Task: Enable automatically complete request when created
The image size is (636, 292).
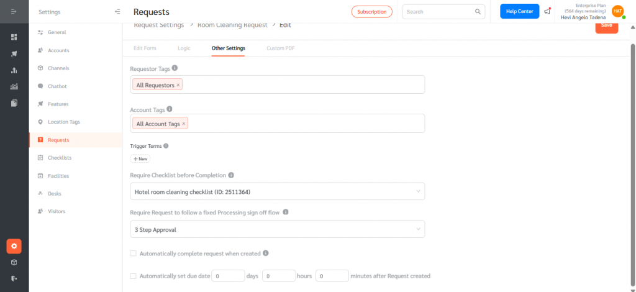Action: click(x=133, y=253)
